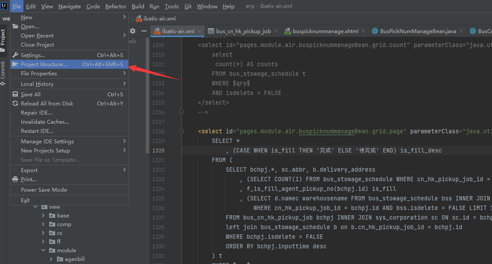The image size is (492, 264).
Task: Expand the Manage IDE Settings submenu
Action: coord(124,141)
